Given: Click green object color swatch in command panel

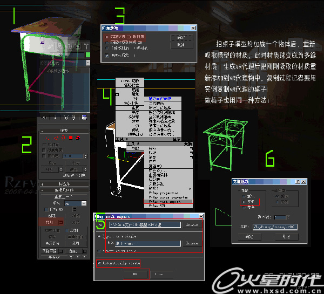Looking at the screenshot, I should [x=88, y=54].
